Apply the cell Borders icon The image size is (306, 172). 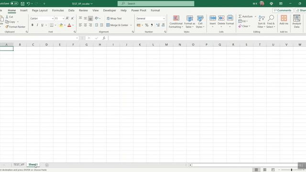[x=52, y=25]
